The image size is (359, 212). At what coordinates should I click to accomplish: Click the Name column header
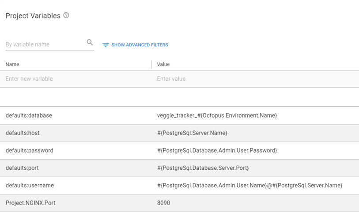click(x=12, y=64)
